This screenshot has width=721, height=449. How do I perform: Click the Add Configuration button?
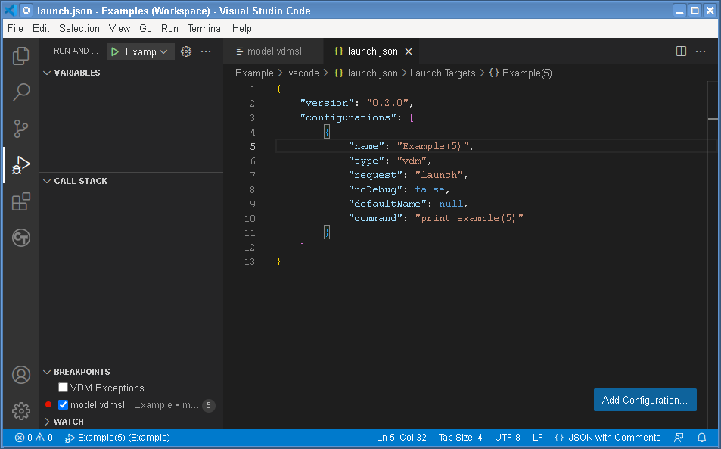pyautogui.click(x=645, y=400)
